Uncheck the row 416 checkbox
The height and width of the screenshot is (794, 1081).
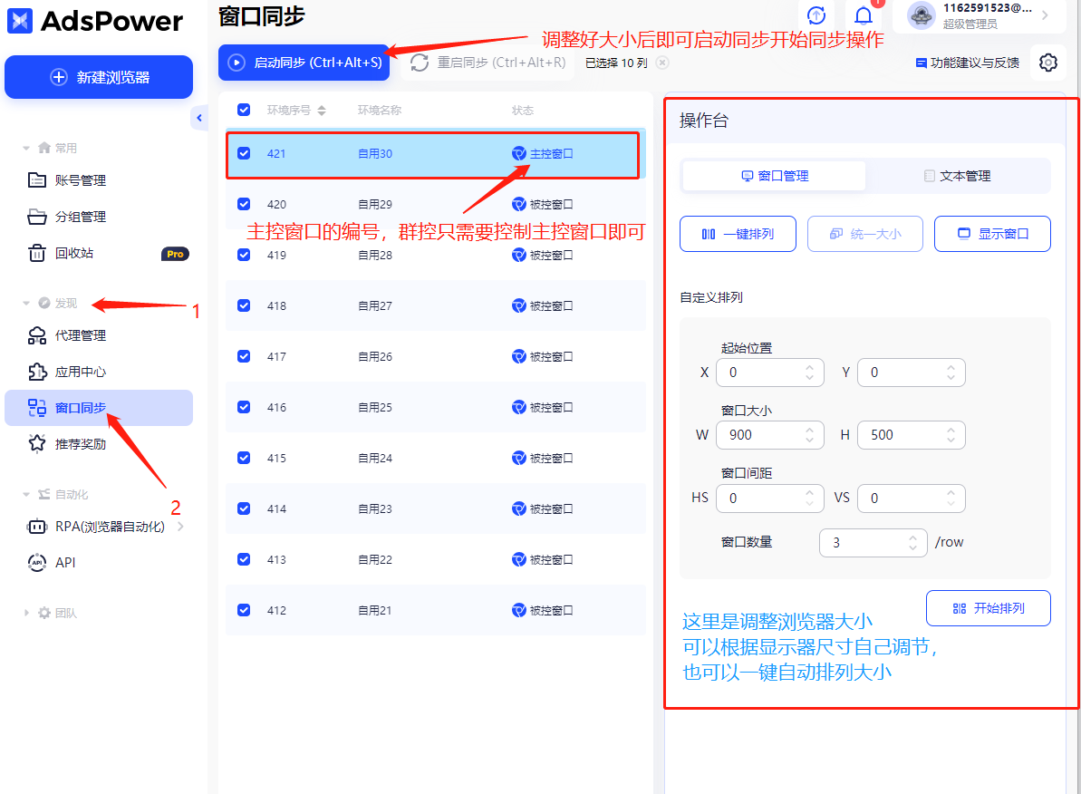(244, 407)
